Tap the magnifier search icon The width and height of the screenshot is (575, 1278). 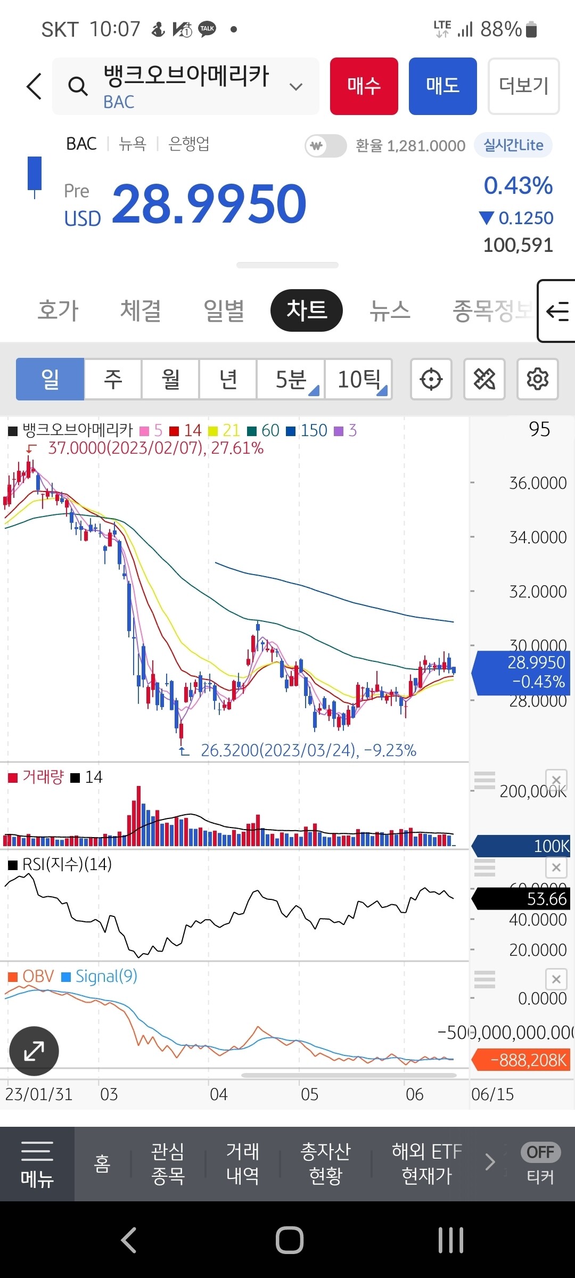[x=78, y=86]
